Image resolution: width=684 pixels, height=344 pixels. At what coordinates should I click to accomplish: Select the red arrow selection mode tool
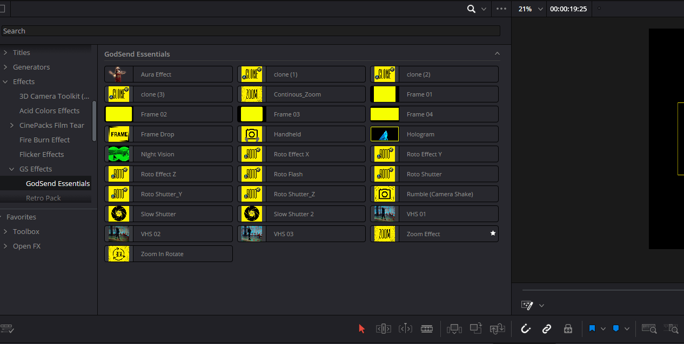pyautogui.click(x=361, y=328)
